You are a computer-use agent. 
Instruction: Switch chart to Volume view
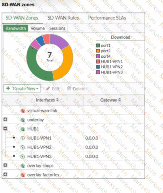point(38,28)
